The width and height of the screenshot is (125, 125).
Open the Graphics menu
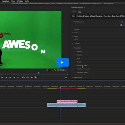pos(6,1)
